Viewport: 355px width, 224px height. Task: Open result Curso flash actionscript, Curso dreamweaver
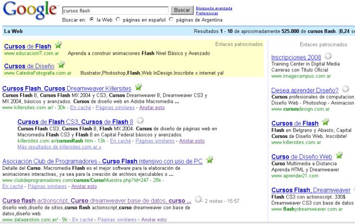97,201
